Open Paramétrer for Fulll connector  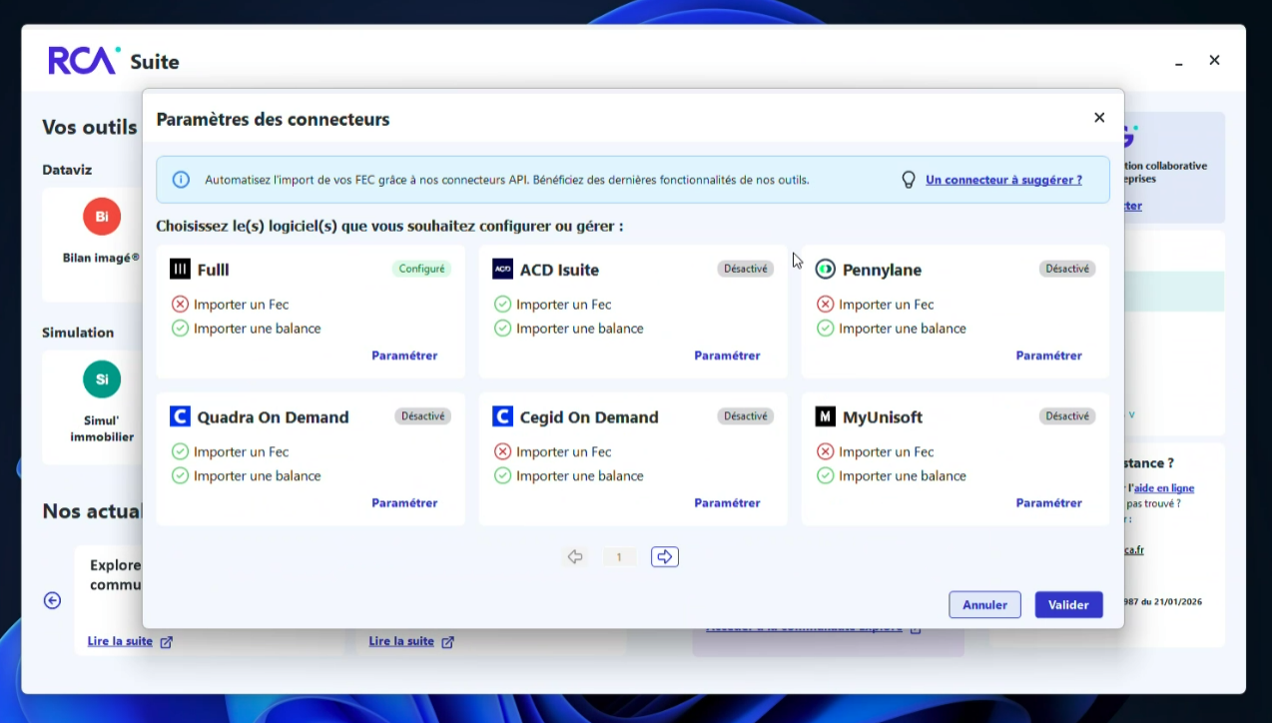404,356
